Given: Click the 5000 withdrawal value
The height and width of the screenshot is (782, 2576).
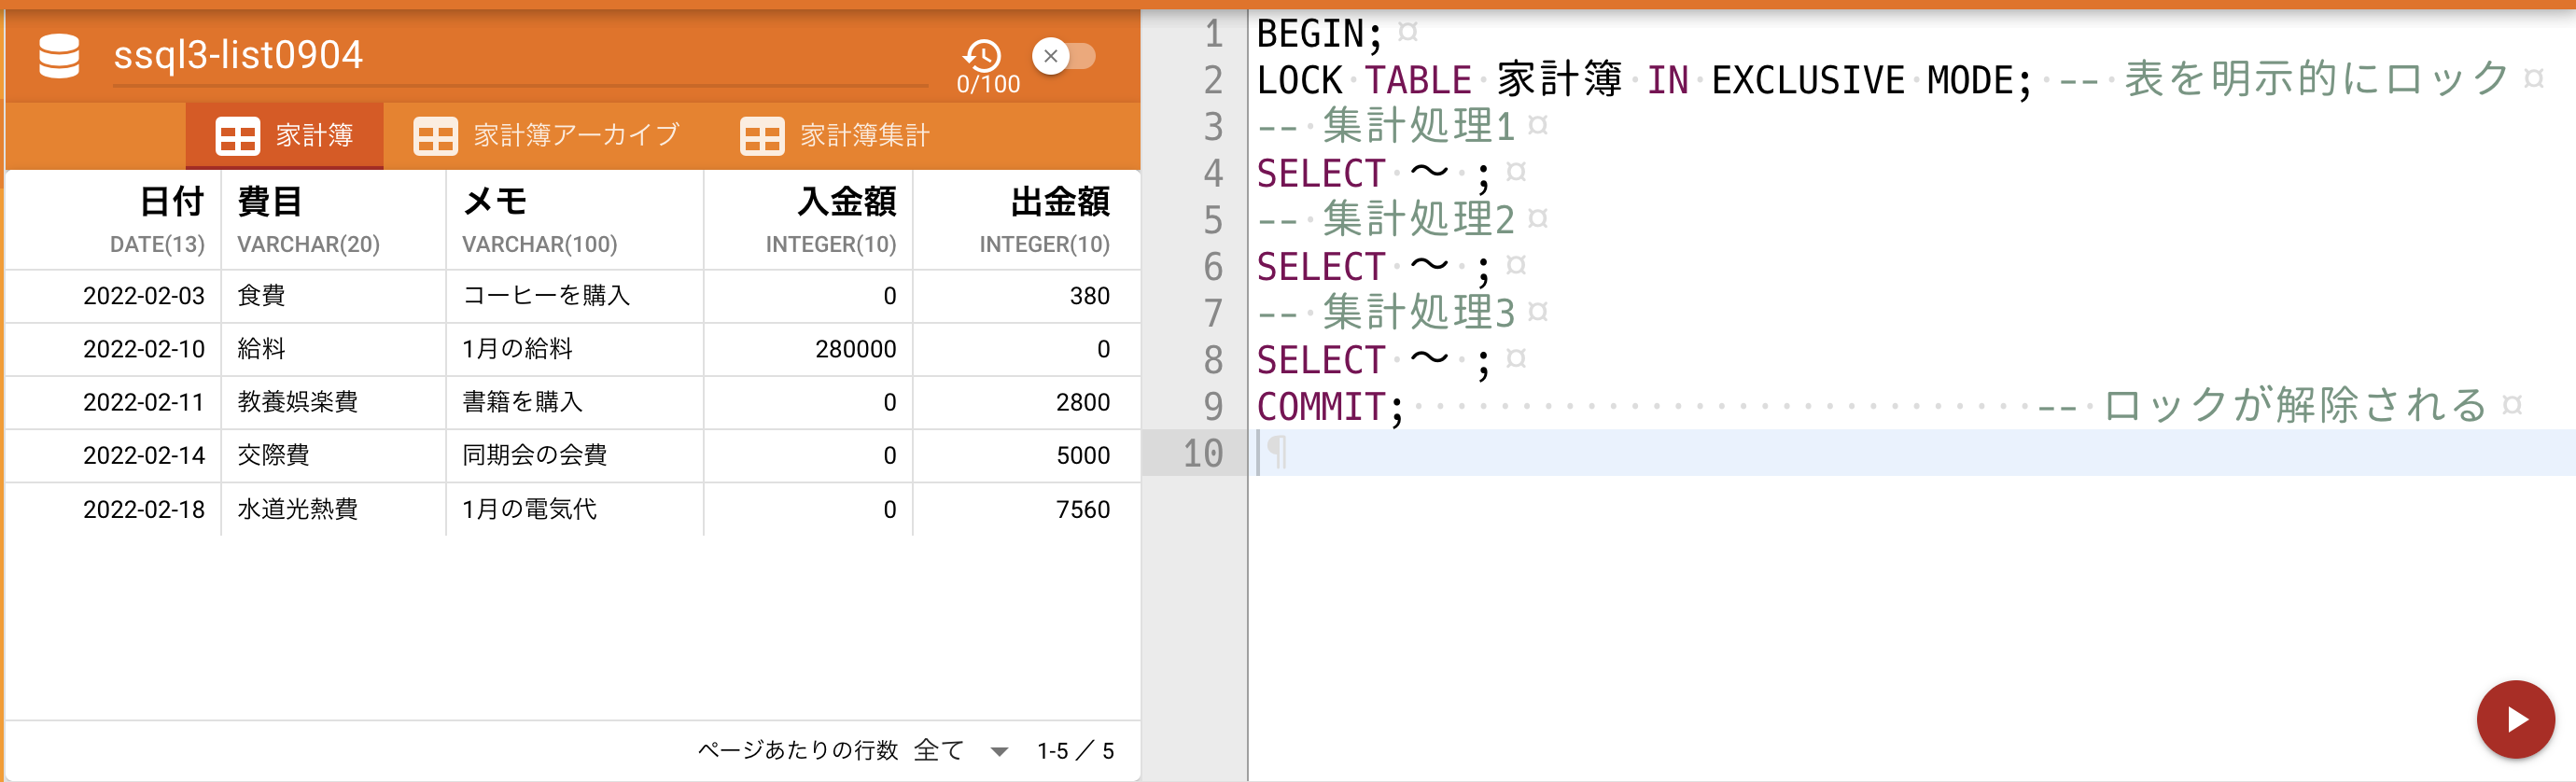Looking at the screenshot, I should pos(1082,455).
